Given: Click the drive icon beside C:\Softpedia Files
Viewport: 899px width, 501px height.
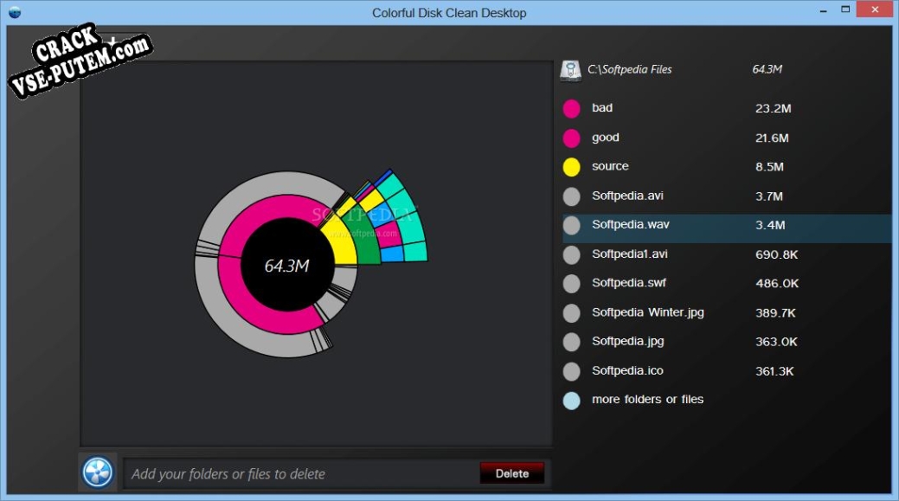Looking at the screenshot, I should [570, 70].
